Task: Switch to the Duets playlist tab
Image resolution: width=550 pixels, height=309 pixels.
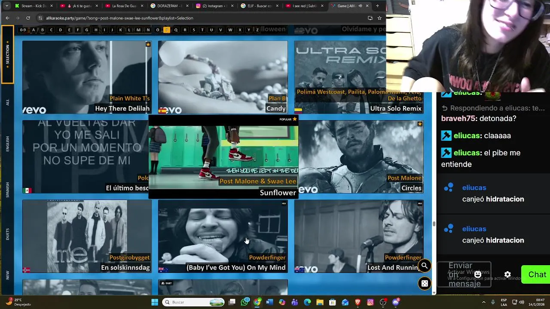Action: click(7, 234)
